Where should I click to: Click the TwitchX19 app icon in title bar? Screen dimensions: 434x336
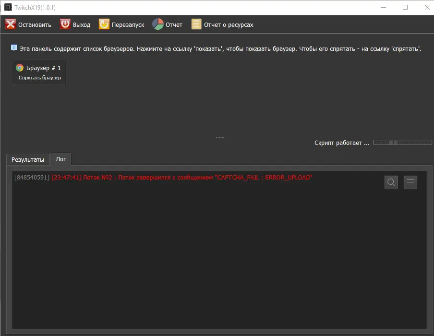coord(8,7)
